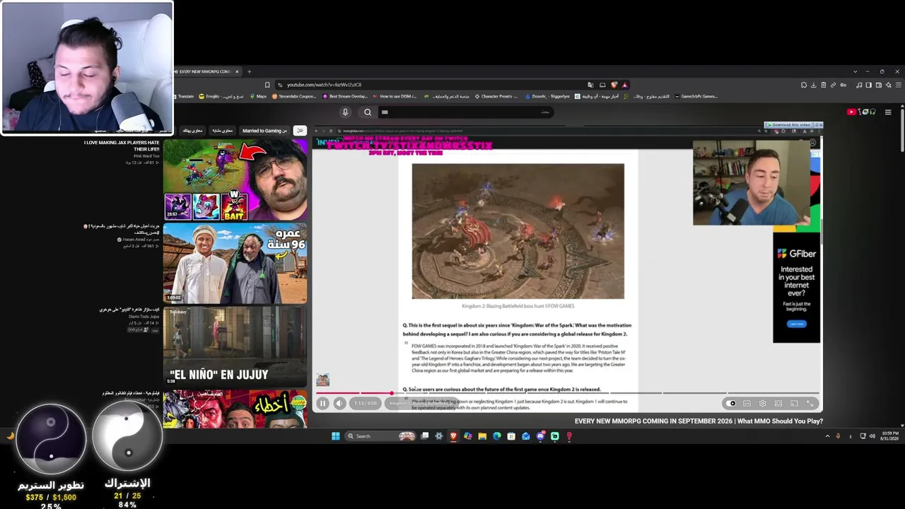Select the 'محتوى يهمك' filter chip
Image resolution: width=905 pixels, height=509 pixels.
(x=192, y=131)
